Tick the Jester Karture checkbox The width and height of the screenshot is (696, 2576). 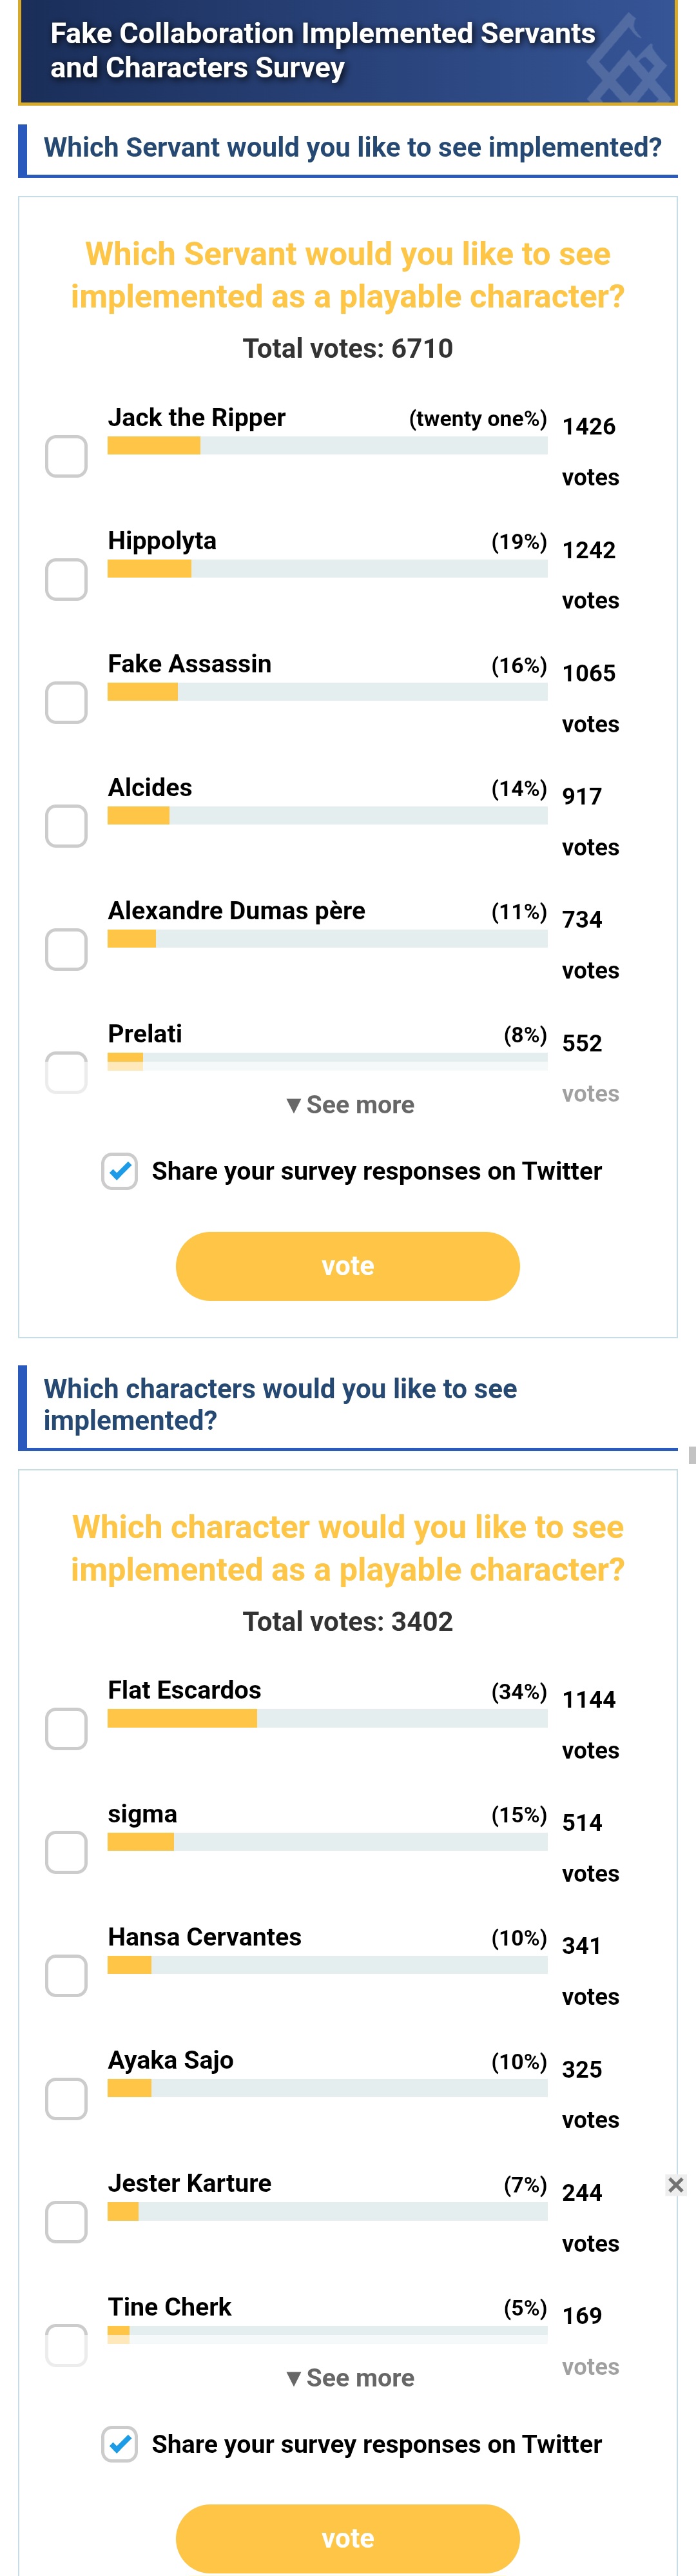point(66,2222)
